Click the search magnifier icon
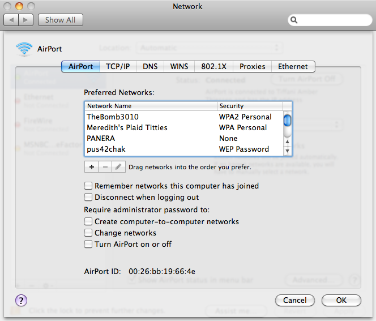The width and height of the screenshot is (376, 321). point(294,20)
